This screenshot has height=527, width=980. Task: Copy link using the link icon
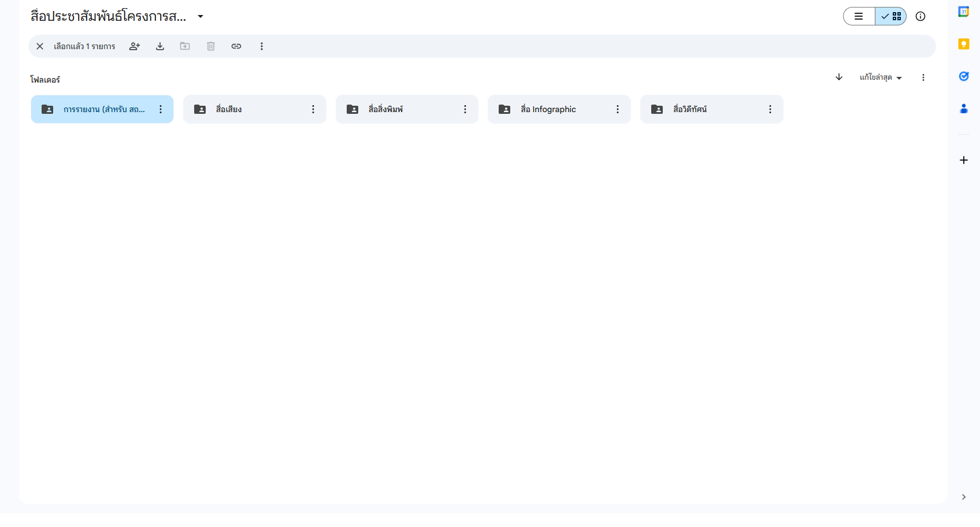click(236, 46)
